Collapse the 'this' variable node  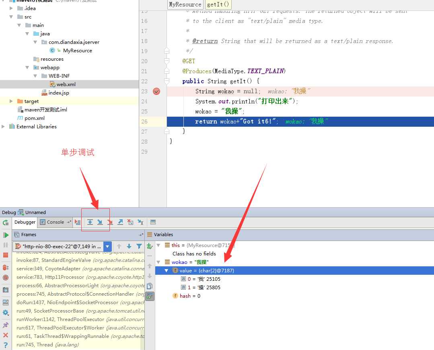[x=158, y=245]
